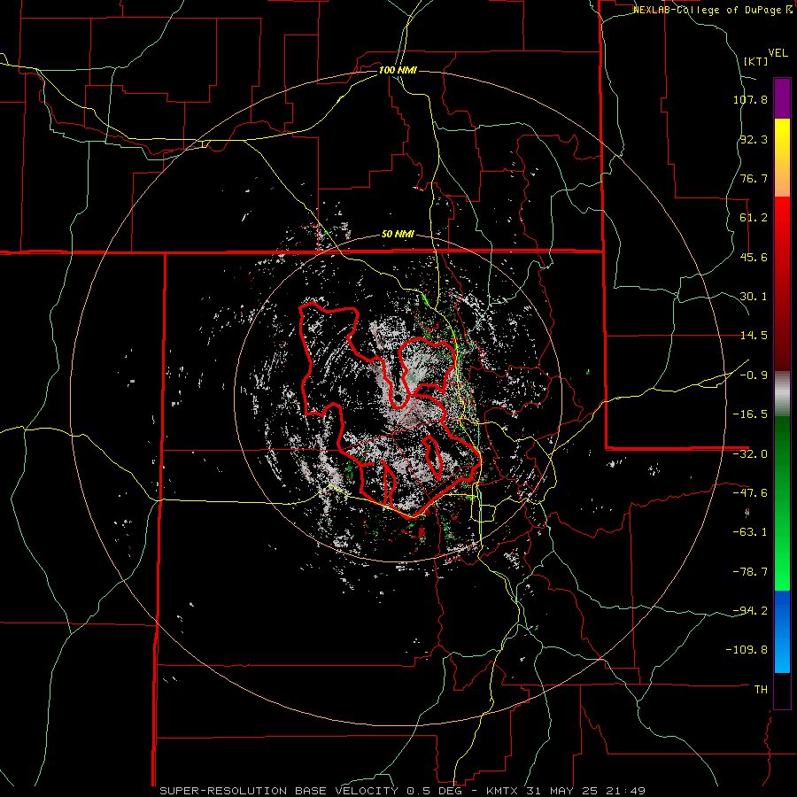Select the 107.8 velocity scale value
The image size is (797, 797).
tap(750, 99)
